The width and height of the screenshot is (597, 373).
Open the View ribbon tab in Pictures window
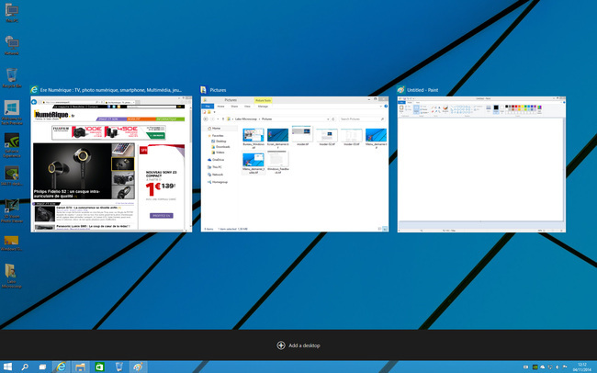pos(247,107)
